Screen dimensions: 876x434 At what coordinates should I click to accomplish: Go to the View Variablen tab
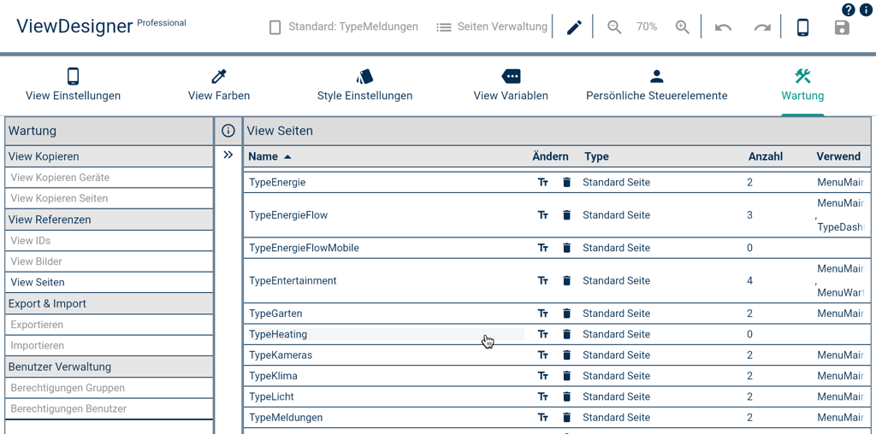click(511, 85)
